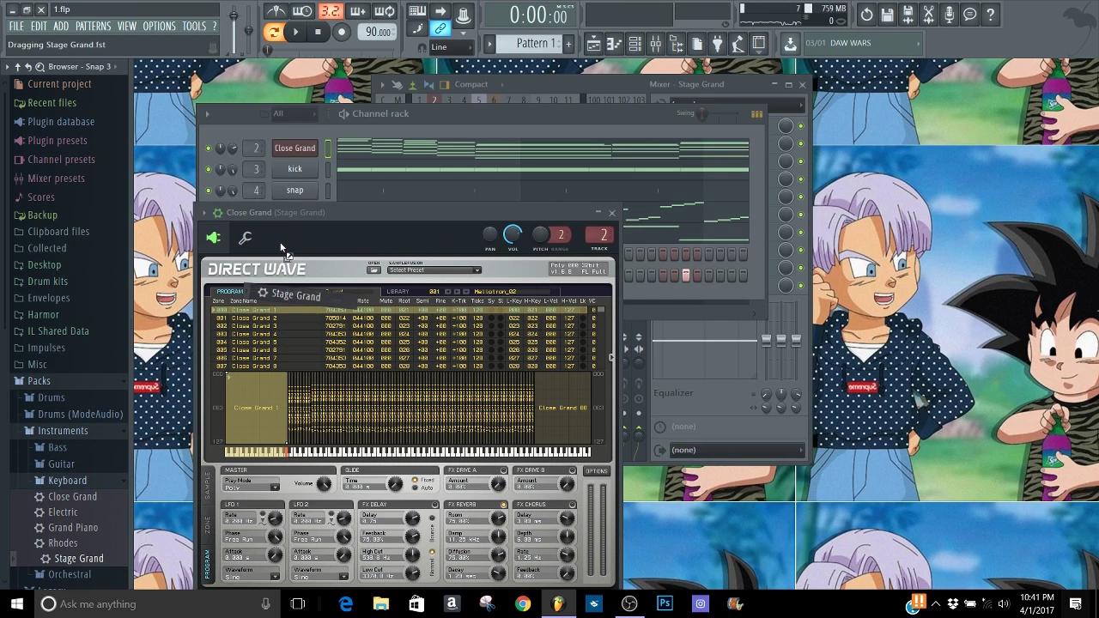Open the plugin picker plug icon

tap(717, 43)
